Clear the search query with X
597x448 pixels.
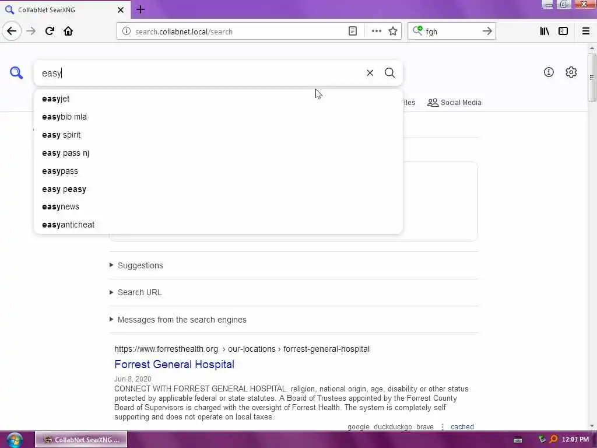pos(370,73)
